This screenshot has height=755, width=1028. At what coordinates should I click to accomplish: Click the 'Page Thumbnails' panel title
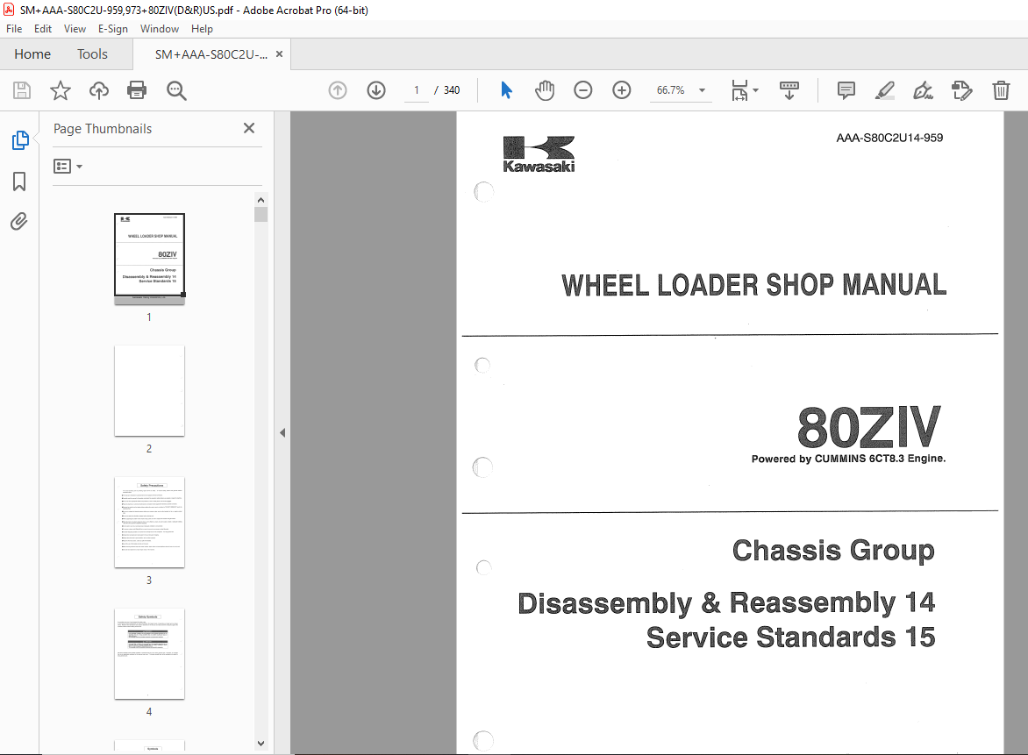point(103,129)
